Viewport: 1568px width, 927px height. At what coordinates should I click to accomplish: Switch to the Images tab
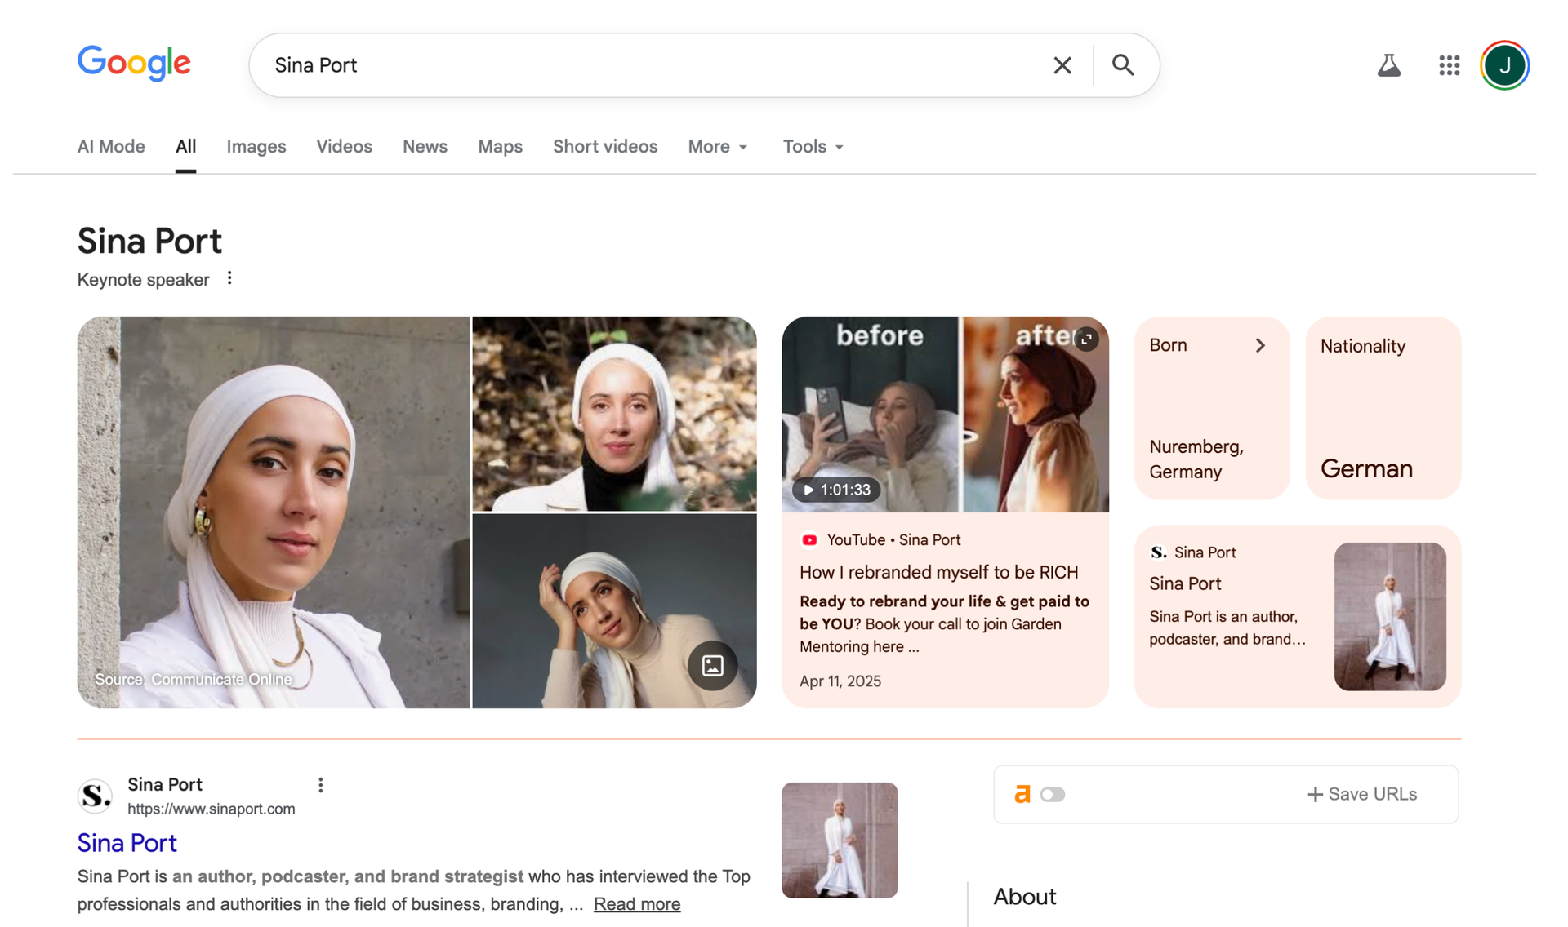[x=256, y=147]
